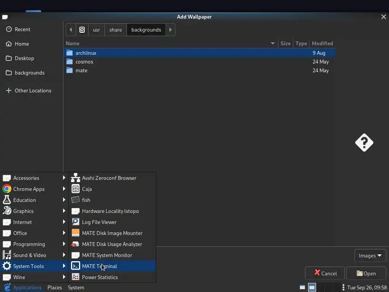Expand Accessories submenu

pos(34,178)
